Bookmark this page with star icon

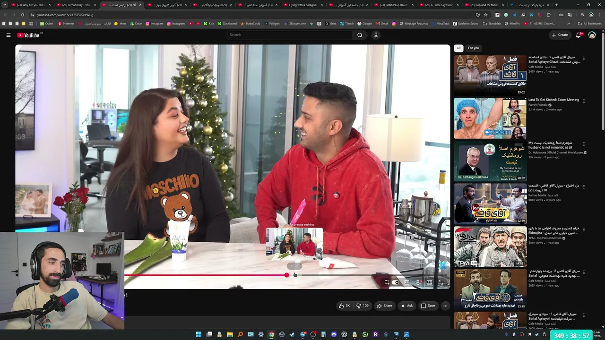485,15
